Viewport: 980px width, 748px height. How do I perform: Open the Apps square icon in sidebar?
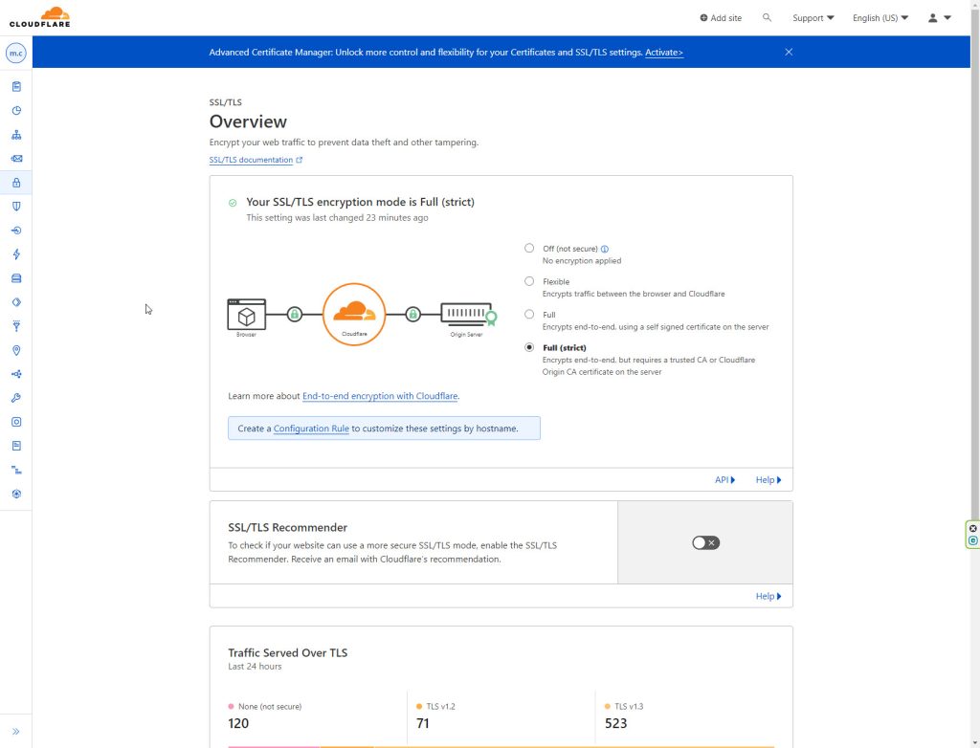pos(16,422)
